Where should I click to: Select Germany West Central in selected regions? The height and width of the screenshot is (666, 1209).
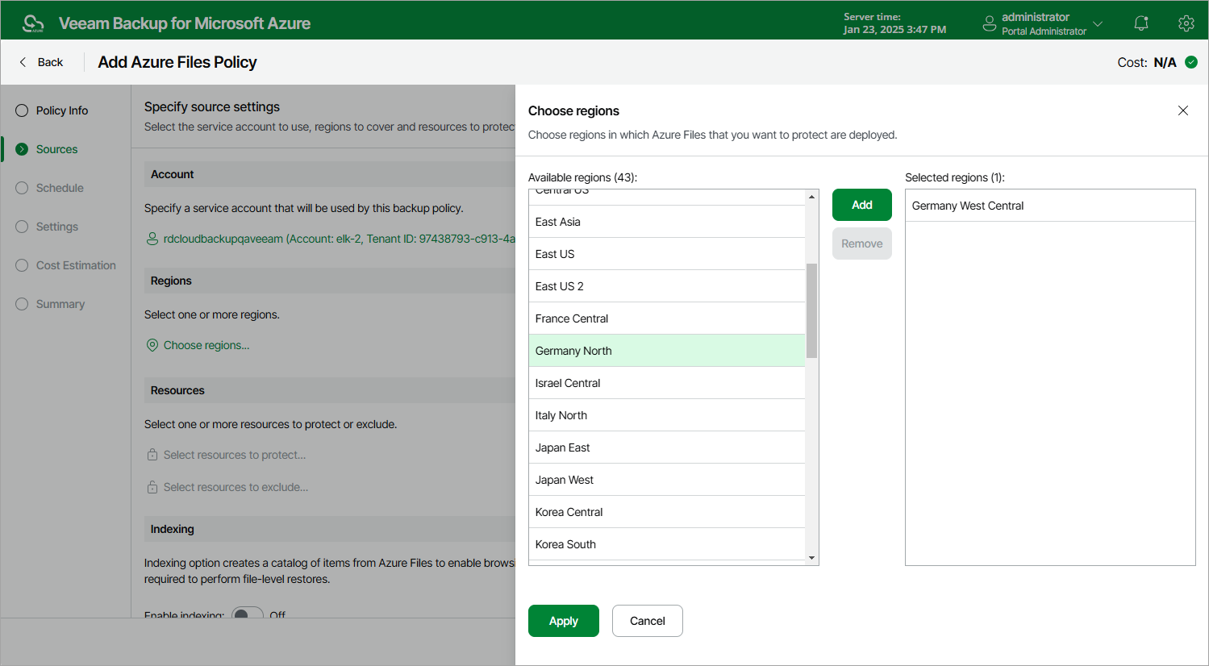pos(1050,206)
